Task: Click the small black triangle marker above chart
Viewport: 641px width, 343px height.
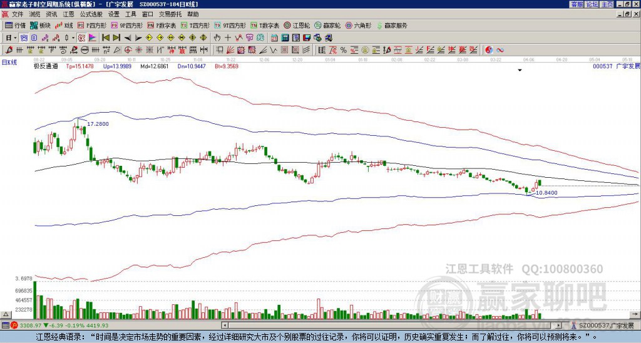Action: click(x=520, y=71)
